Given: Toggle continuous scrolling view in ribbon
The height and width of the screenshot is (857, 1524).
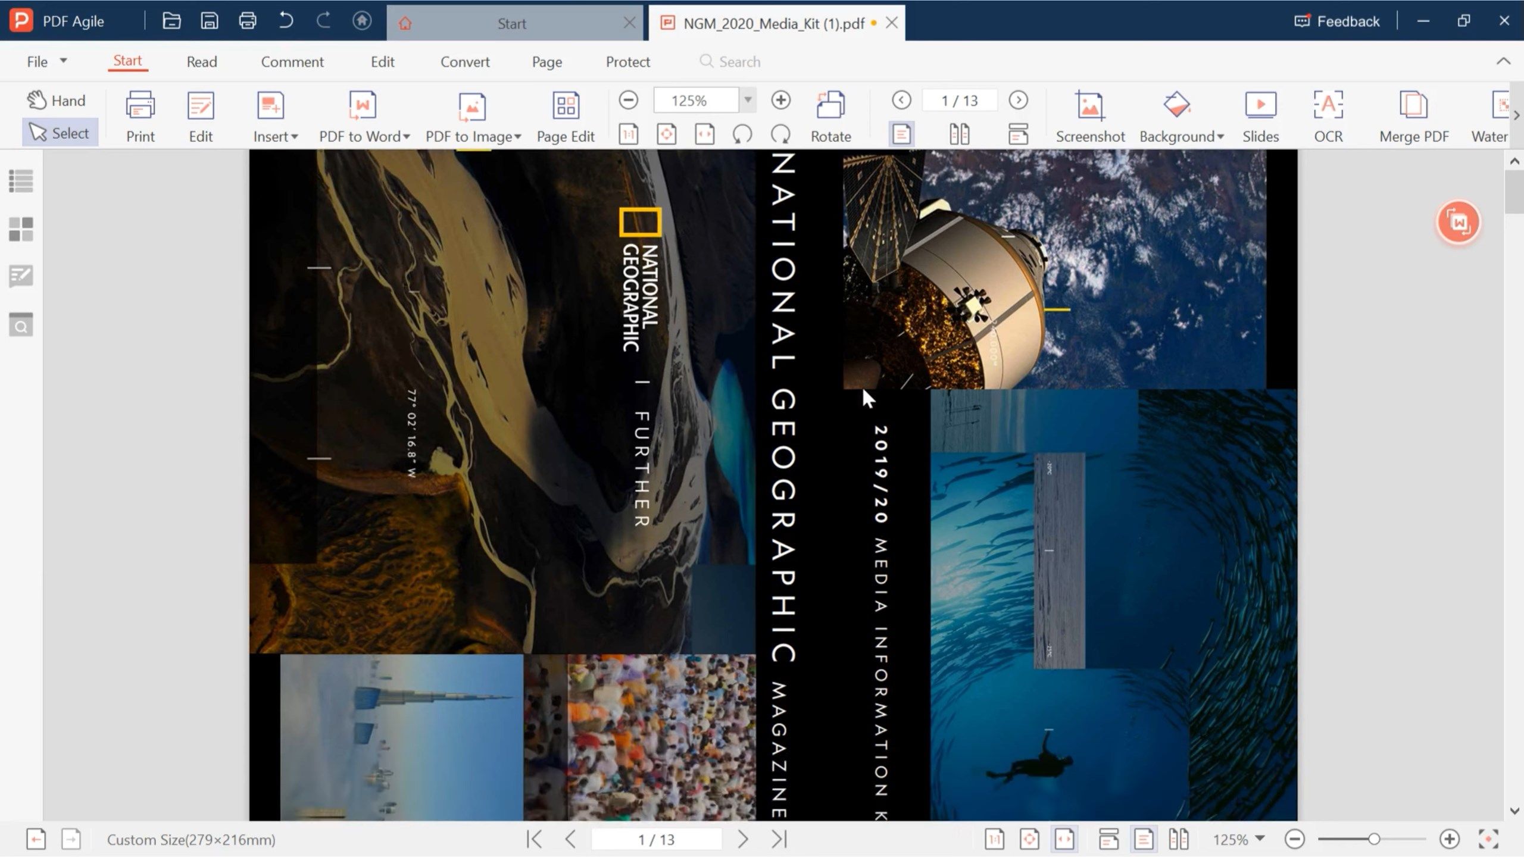Looking at the screenshot, I should 1018,135.
